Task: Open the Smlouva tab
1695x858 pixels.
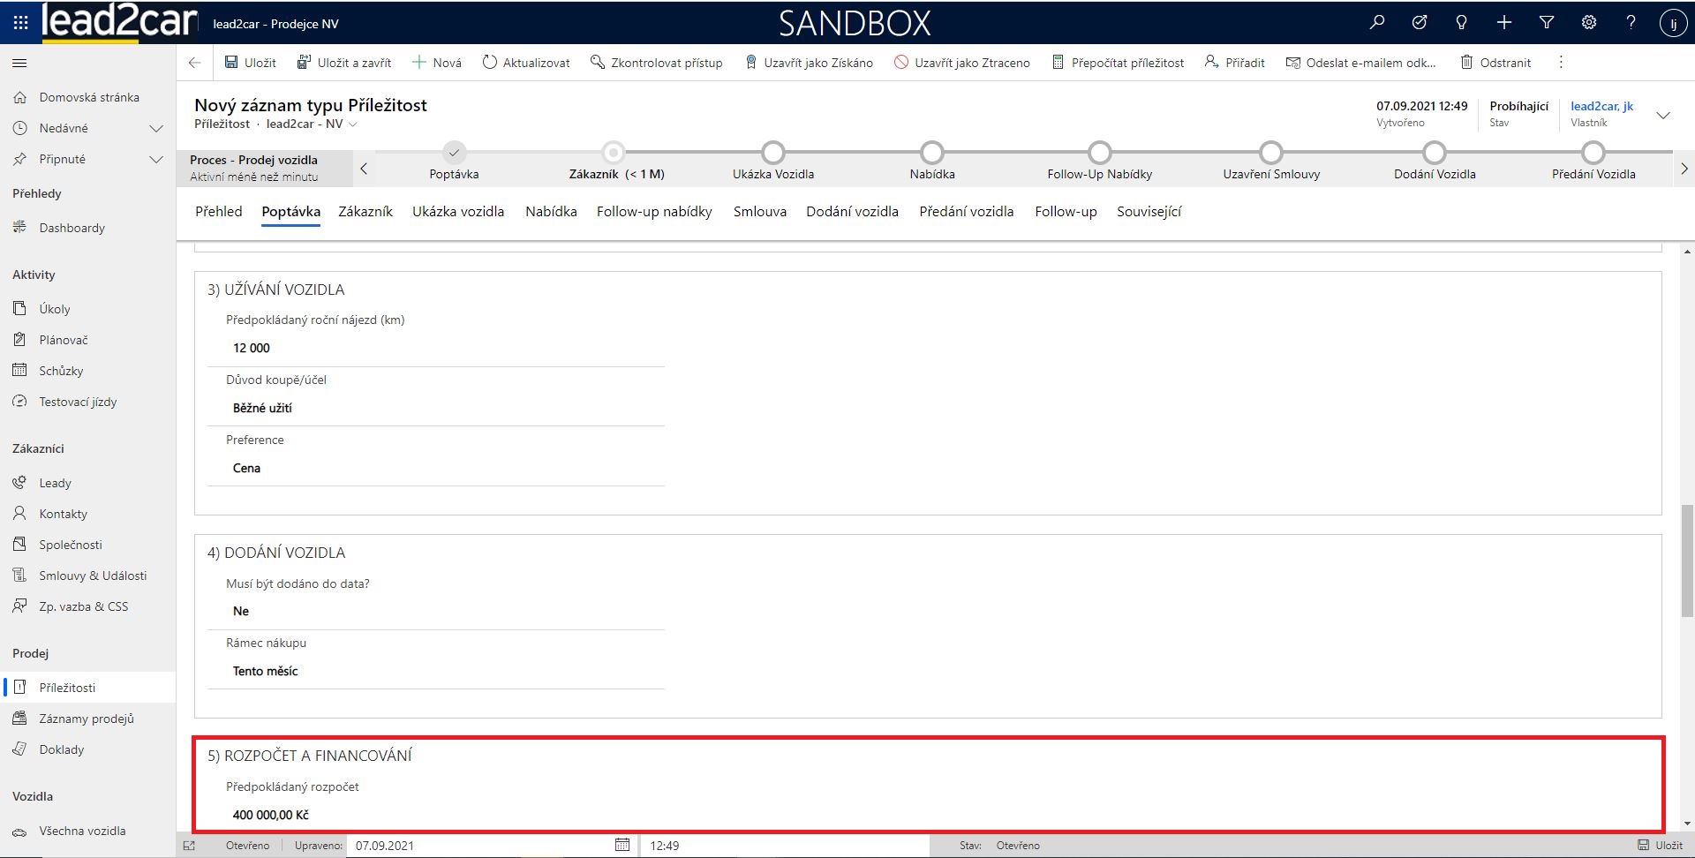Action: (759, 212)
